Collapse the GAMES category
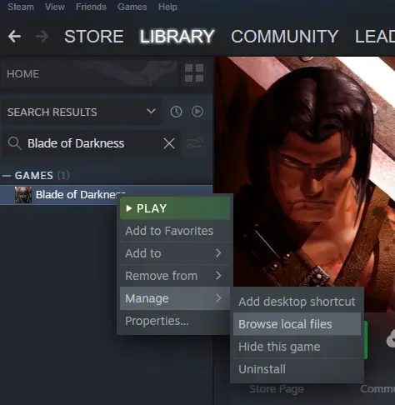The width and height of the screenshot is (395, 405). (7, 176)
